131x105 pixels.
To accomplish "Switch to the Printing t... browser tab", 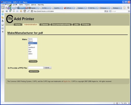I will click(x=116, y=8).
